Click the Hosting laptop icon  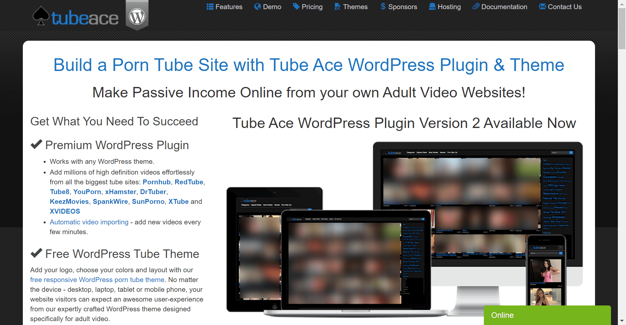coord(432,7)
